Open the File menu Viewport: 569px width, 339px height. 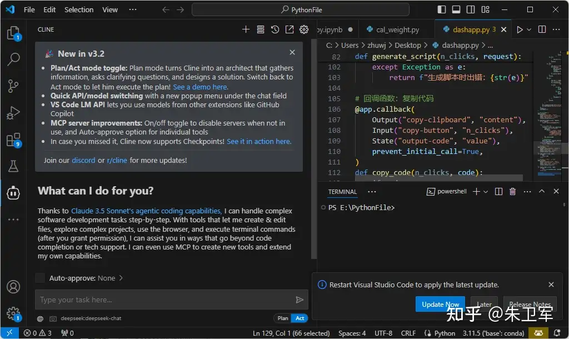point(29,9)
